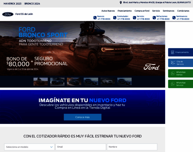Click the WhatsApp Ventas button label
Screen dimensions: 193x152
point(181,73)
